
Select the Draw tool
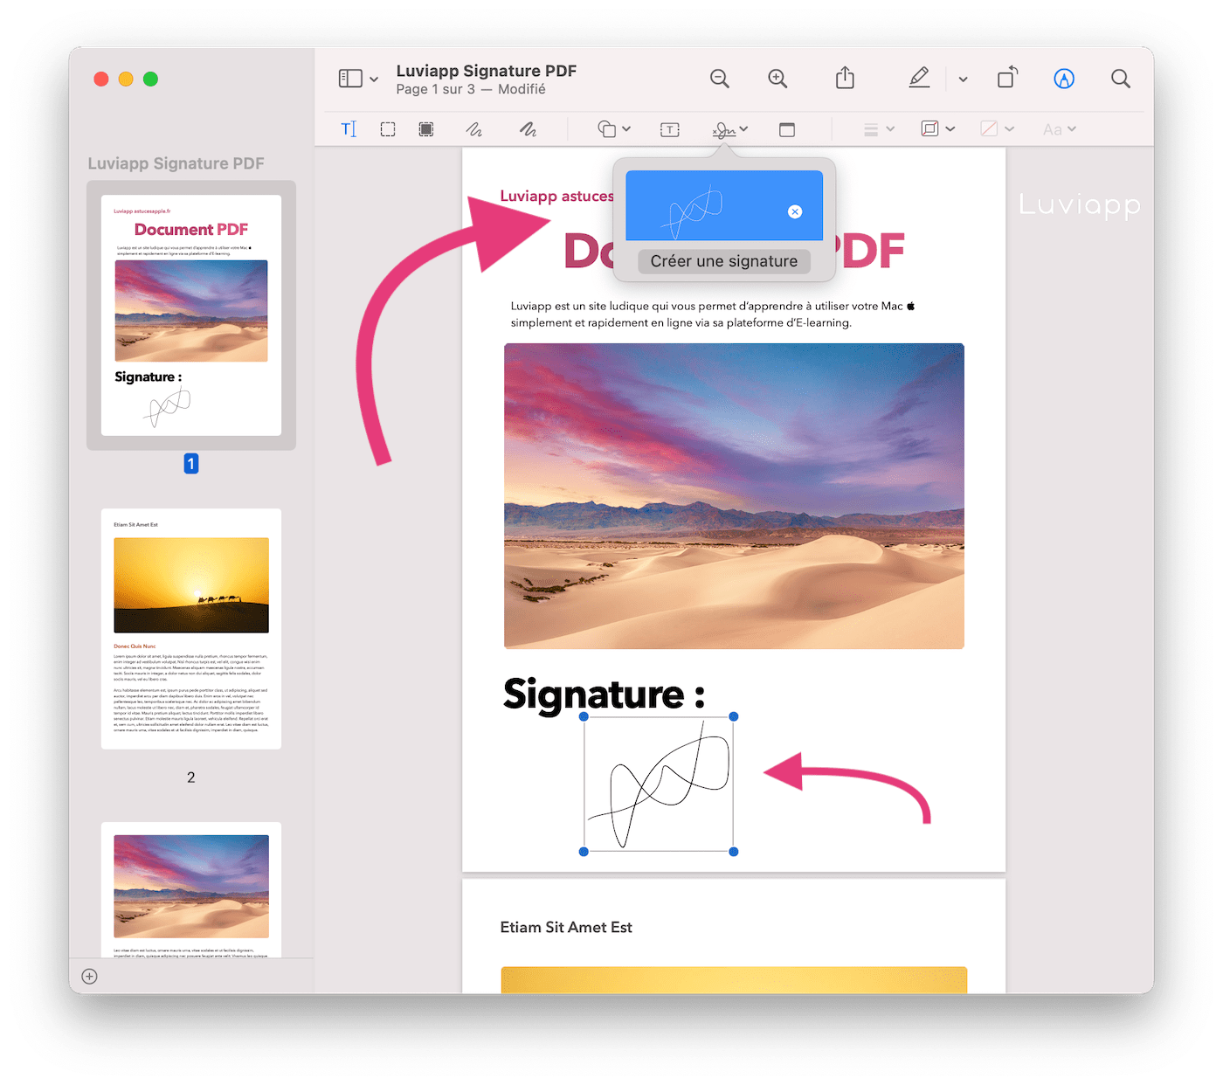click(528, 128)
